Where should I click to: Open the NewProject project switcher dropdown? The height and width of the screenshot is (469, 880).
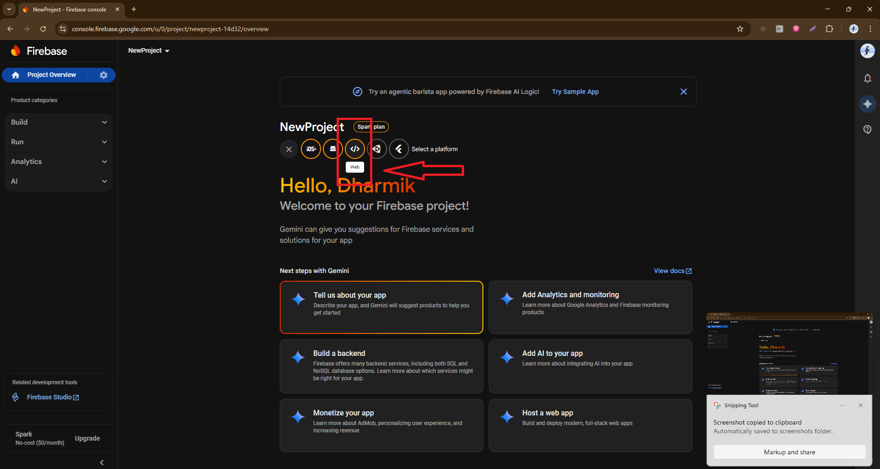click(149, 50)
